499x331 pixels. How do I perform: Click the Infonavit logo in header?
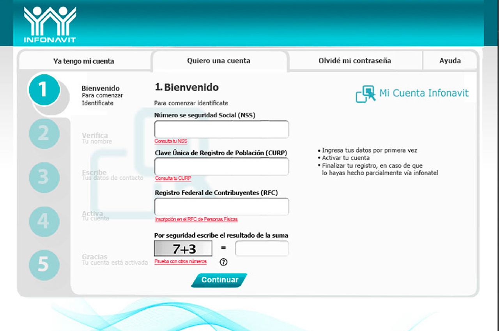tap(50, 25)
